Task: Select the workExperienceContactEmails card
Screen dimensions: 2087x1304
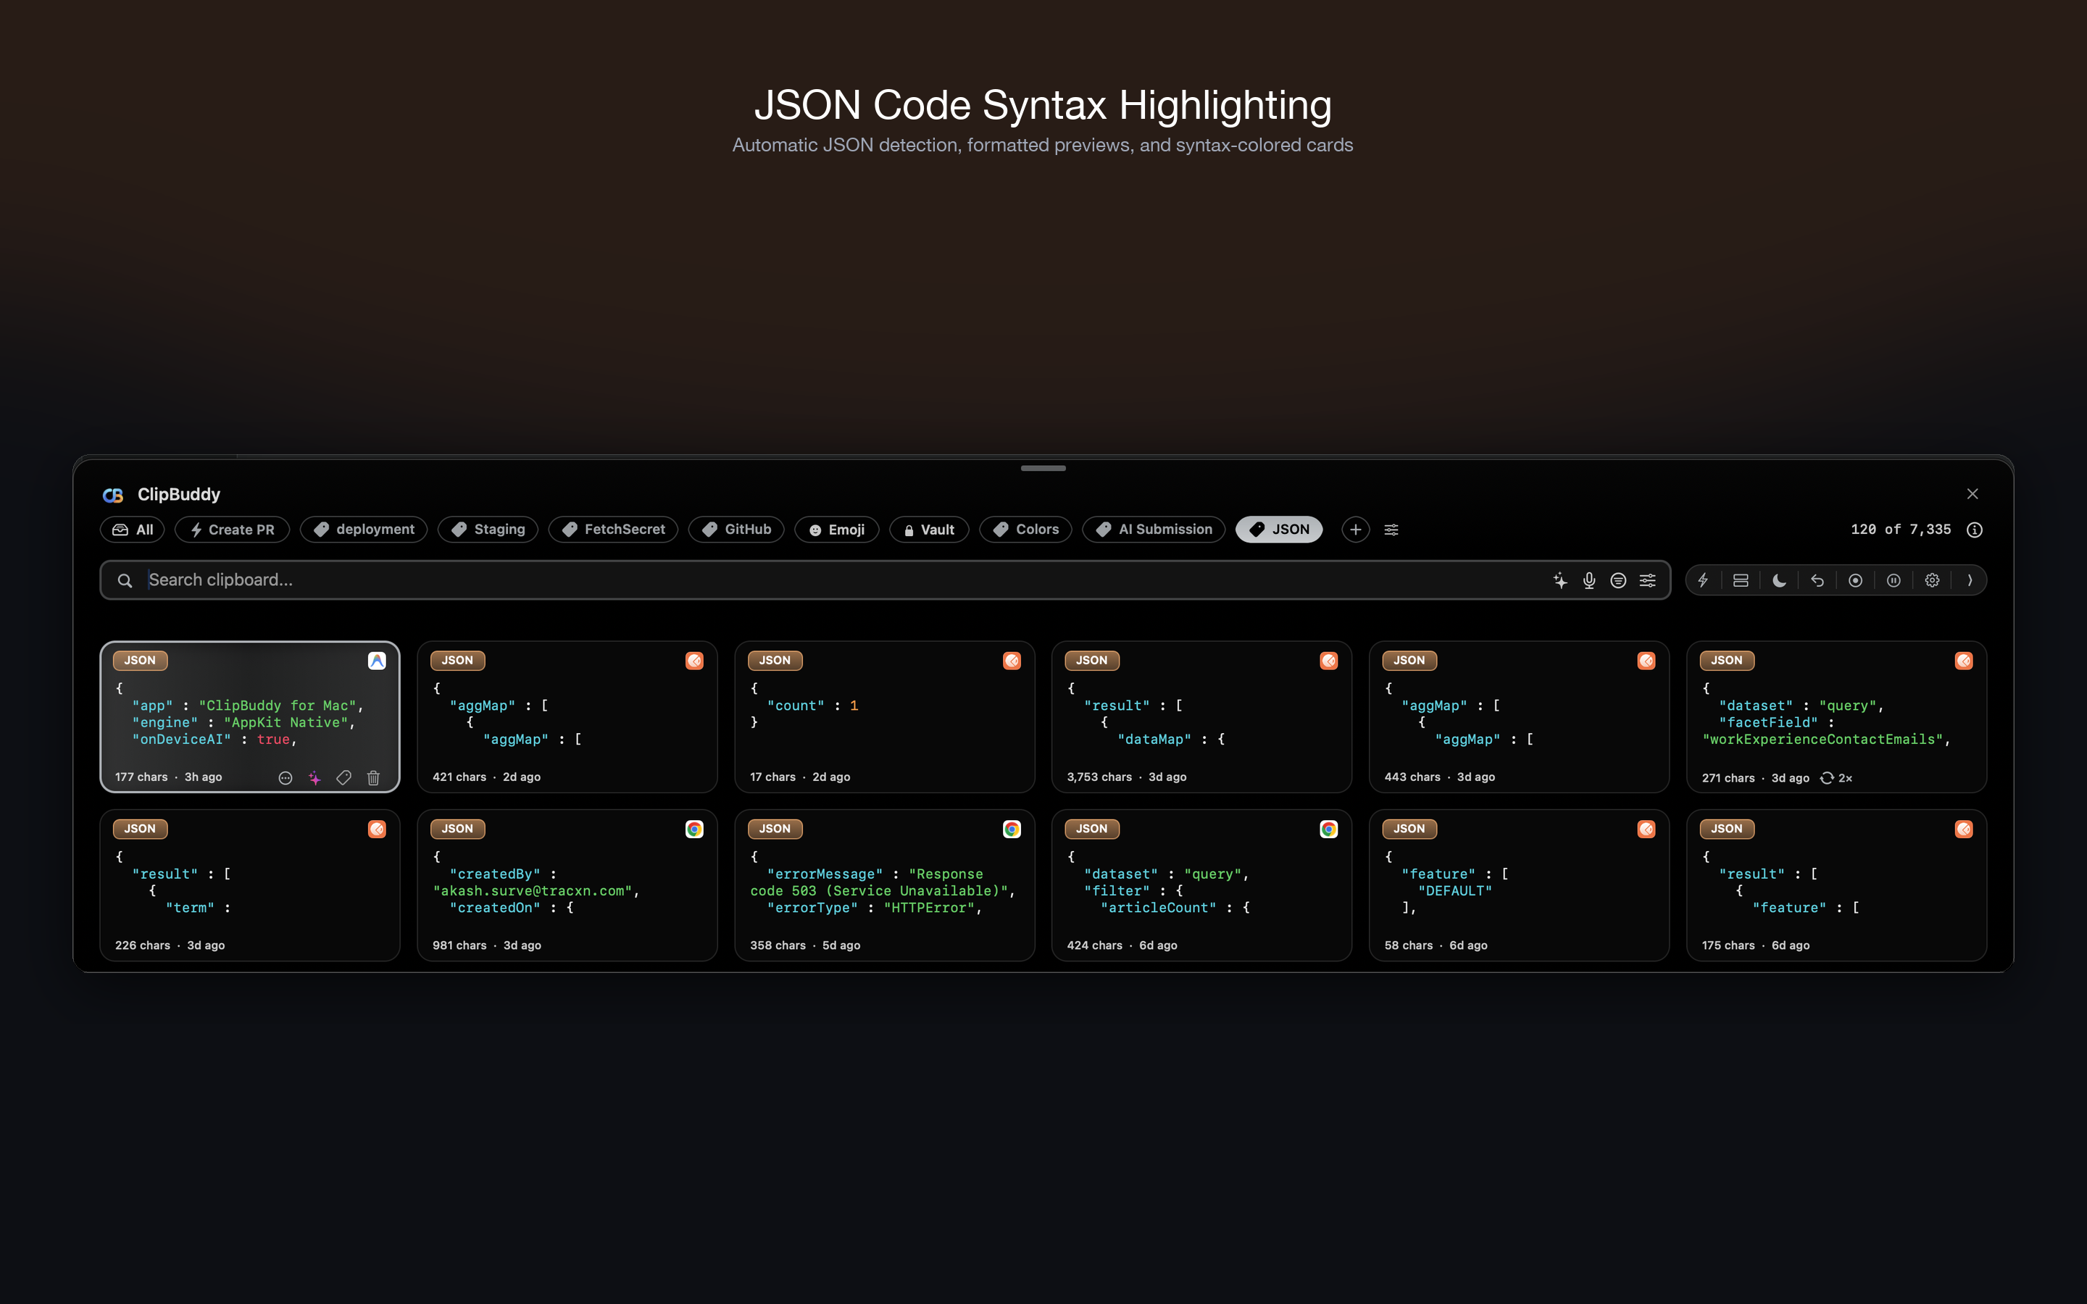Action: tap(1836, 716)
